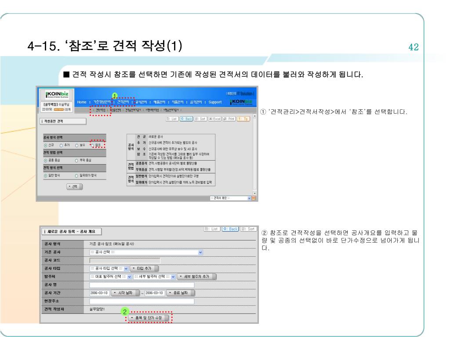
Task: Select the 공종 중심 radio button
Action: pos(46,161)
